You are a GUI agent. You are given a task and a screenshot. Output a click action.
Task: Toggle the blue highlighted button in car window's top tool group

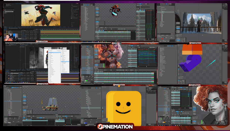click(24, 97)
